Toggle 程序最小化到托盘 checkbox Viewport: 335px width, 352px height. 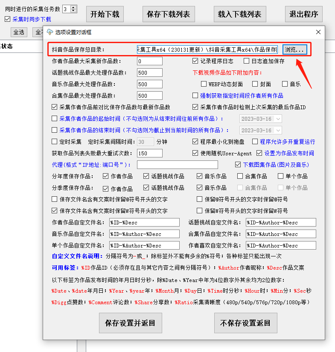point(195,142)
